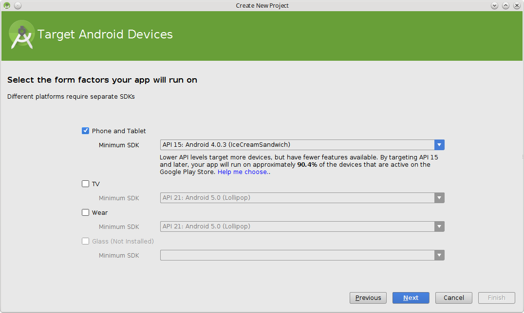
Task: Open the "Help me choose" link
Action: [242, 172]
